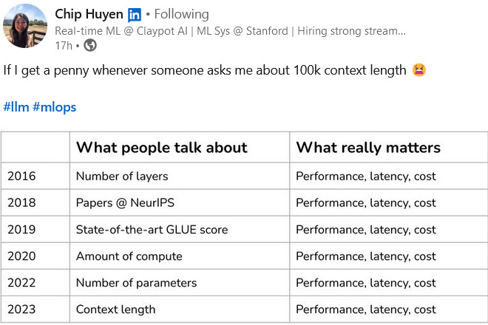Image resolution: width=488 pixels, height=325 pixels.
Task: Select the "What people talk about" header
Action: click(162, 148)
